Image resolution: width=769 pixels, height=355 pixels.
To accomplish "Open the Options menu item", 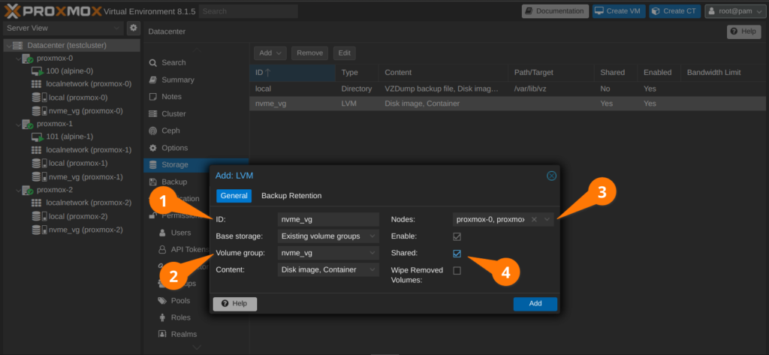I will pos(196,148).
